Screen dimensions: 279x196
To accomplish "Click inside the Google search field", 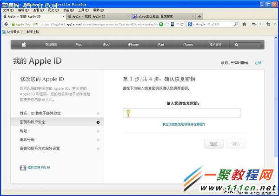I will (214, 24).
